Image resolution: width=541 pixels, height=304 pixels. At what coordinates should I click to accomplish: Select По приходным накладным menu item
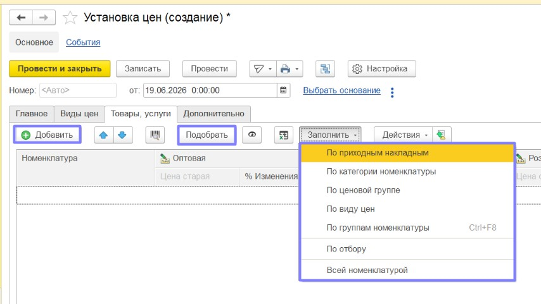407,153
